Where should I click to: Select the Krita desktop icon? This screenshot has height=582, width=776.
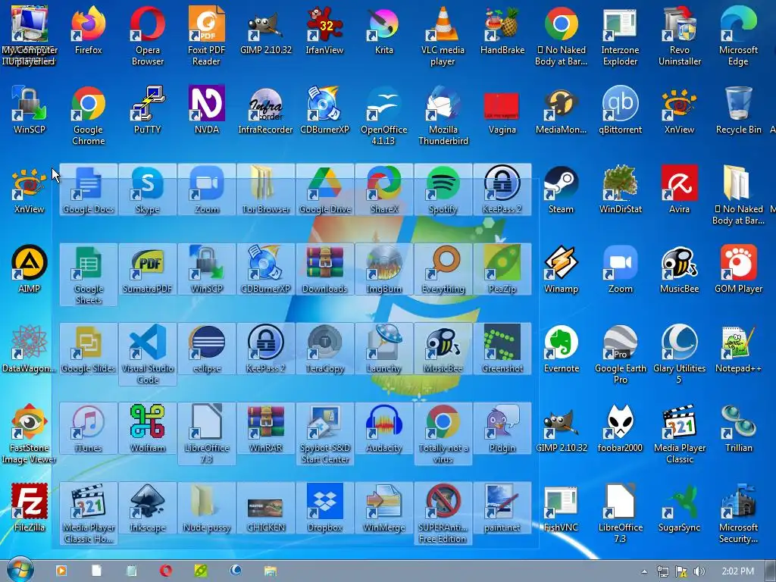tap(384, 30)
